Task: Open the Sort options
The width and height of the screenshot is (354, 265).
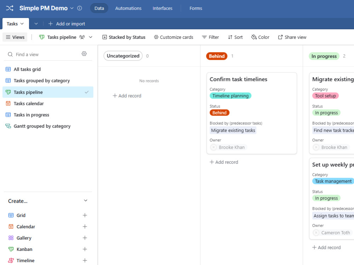Action: coord(235,37)
